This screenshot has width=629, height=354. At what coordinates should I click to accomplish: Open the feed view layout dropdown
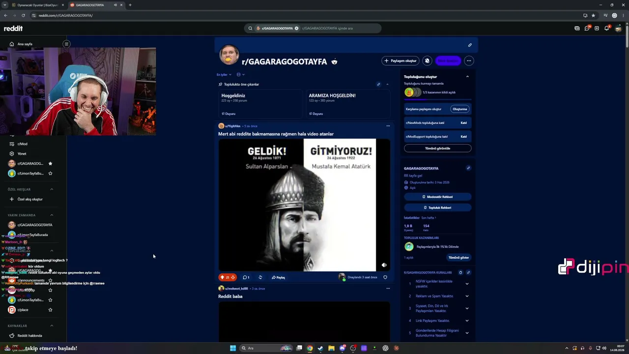click(x=240, y=75)
